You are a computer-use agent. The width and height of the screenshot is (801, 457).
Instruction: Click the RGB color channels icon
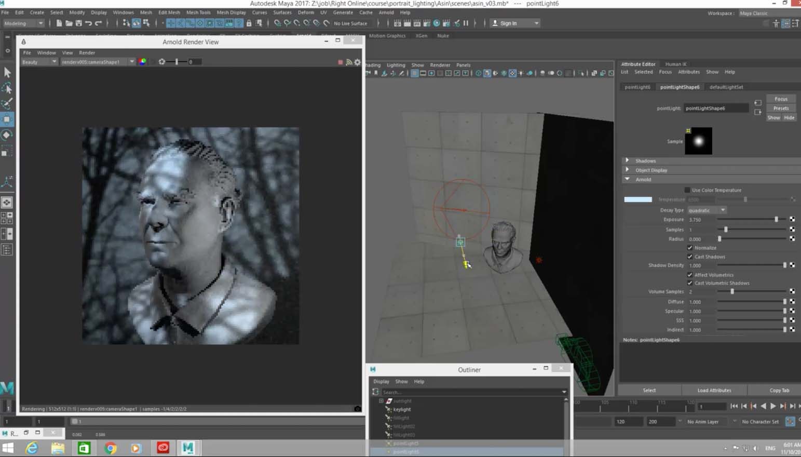pyautogui.click(x=142, y=62)
